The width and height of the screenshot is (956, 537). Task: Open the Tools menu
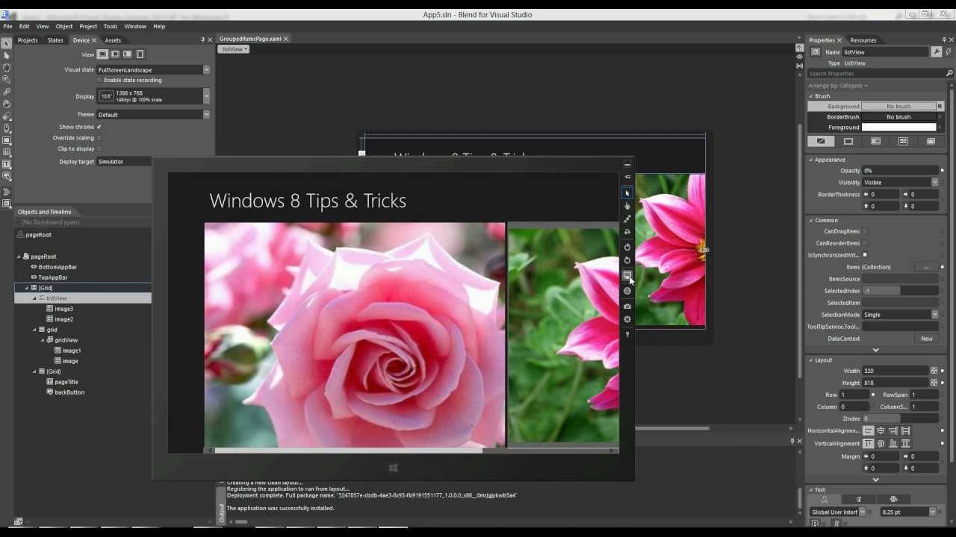point(111,26)
